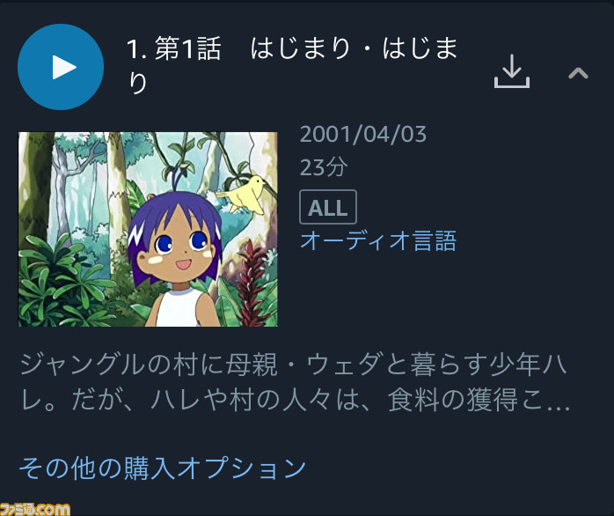Open その他の購入オプション purchase options
The image size is (614, 516).
pos(163,468)
